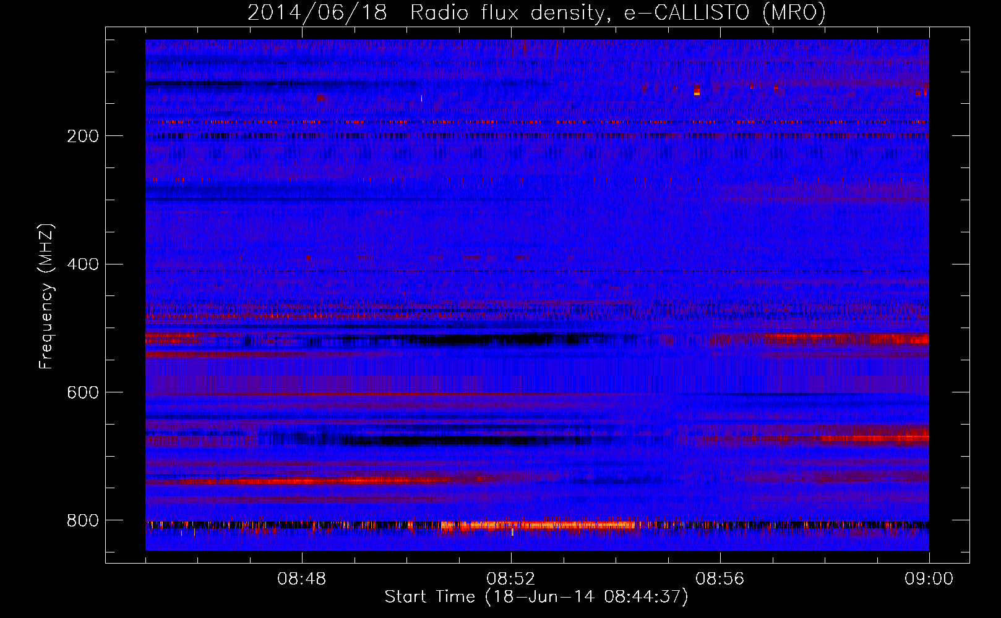Click the 200 frequency tick label
1001x618 pixels.
click(83, 136)
